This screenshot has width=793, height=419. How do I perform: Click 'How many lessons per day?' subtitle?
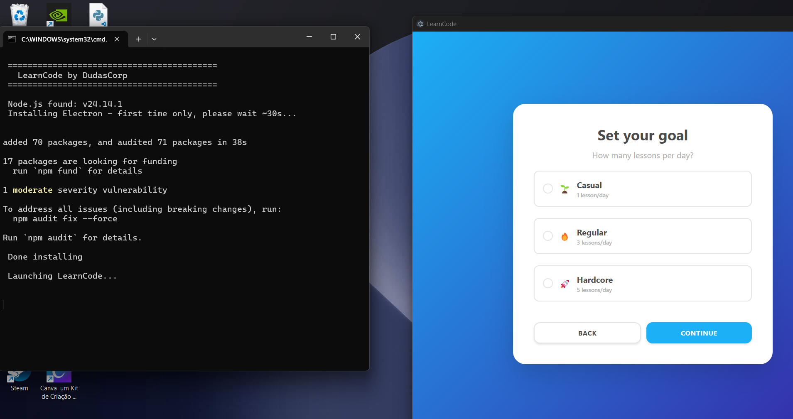click(643, 155)
